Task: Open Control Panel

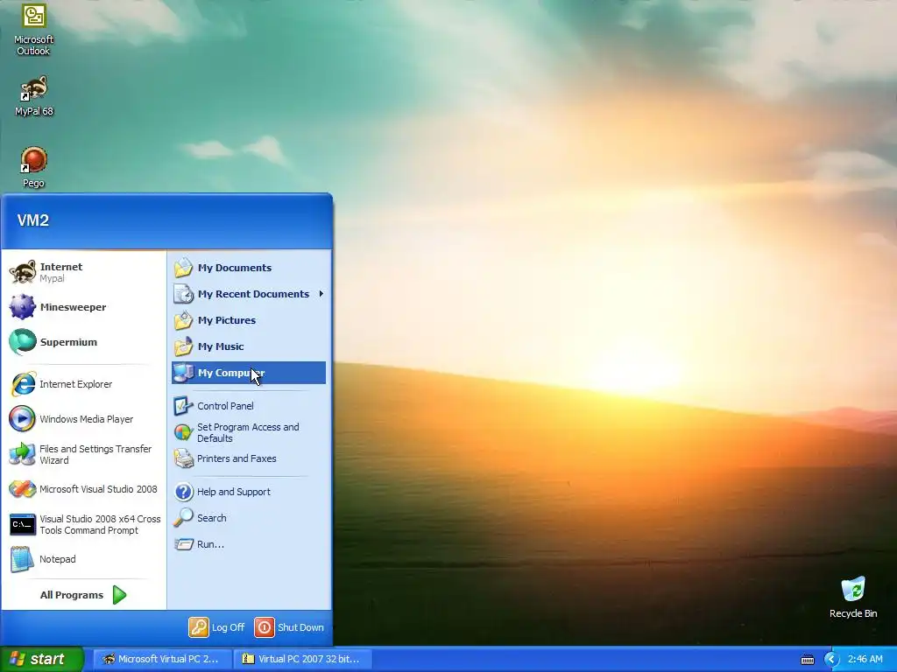Action: pos(249,406)
